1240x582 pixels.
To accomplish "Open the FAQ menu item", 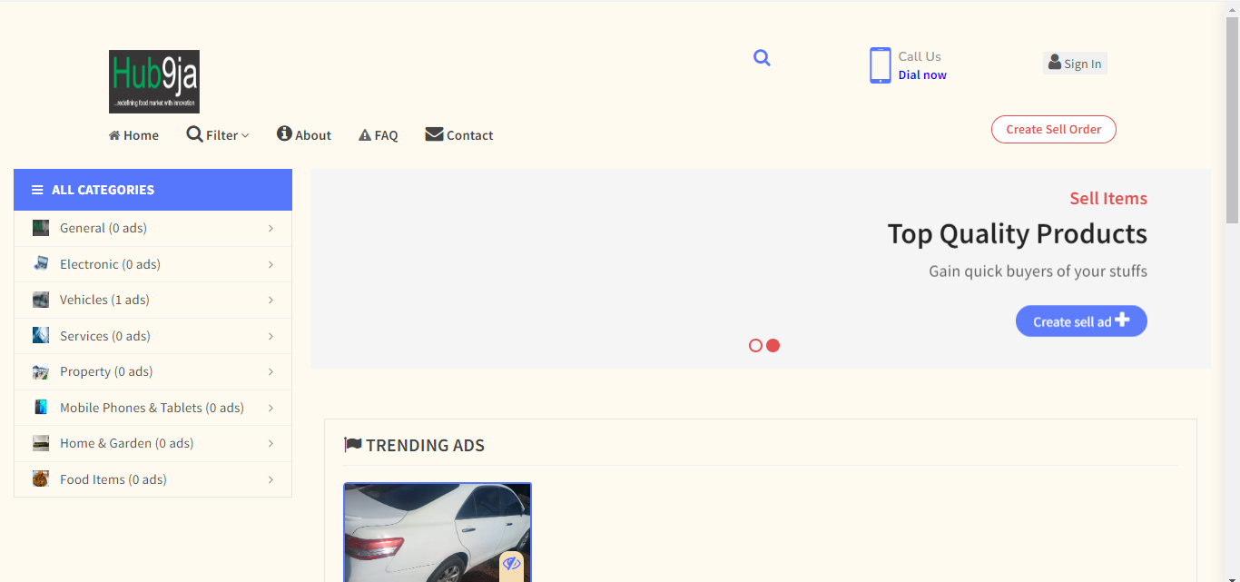I will pyautogui.click(x=379, y=135).
